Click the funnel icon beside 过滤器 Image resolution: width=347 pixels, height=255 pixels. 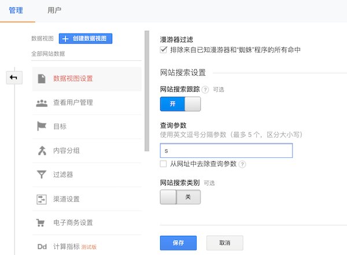[42, 175]
